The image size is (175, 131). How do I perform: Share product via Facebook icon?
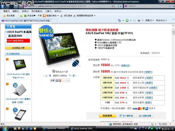tap(57, 81)
